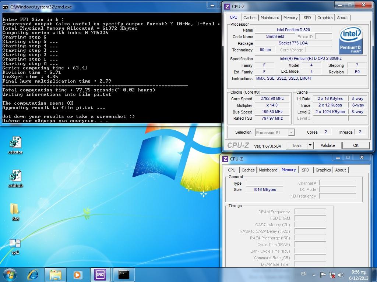Open SPD tab in top CPU-Z window
The image size is (377, 282).
[307, 18]
